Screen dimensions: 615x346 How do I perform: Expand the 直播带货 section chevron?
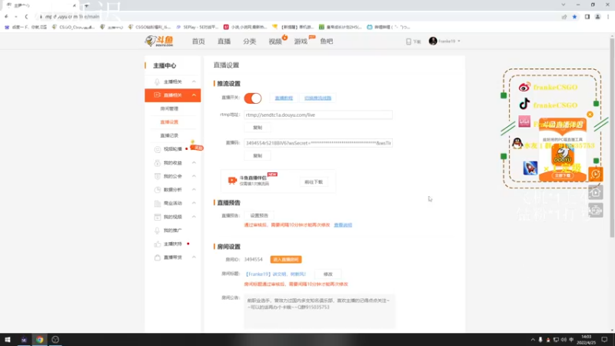[194, 258]
